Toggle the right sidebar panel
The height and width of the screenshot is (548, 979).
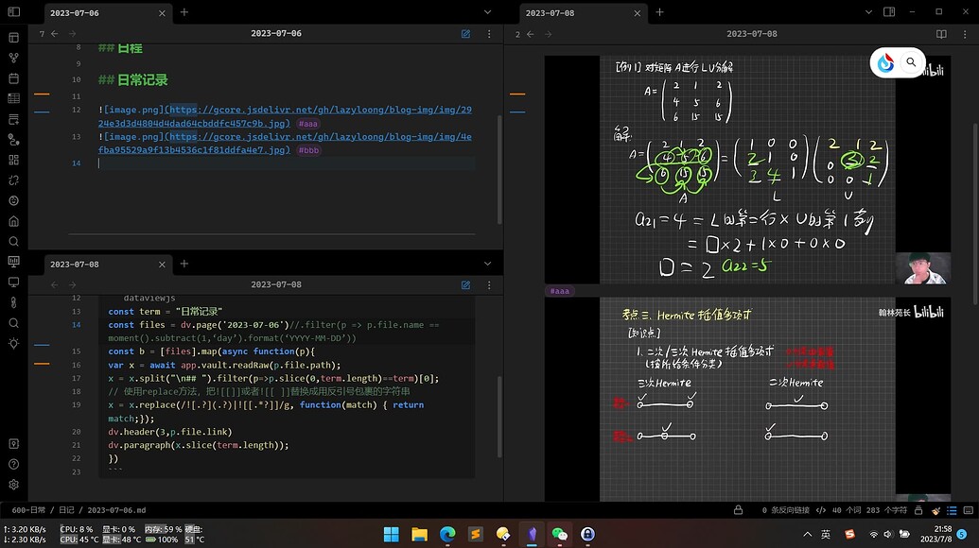pyautogui.click(x=889, y=12)
